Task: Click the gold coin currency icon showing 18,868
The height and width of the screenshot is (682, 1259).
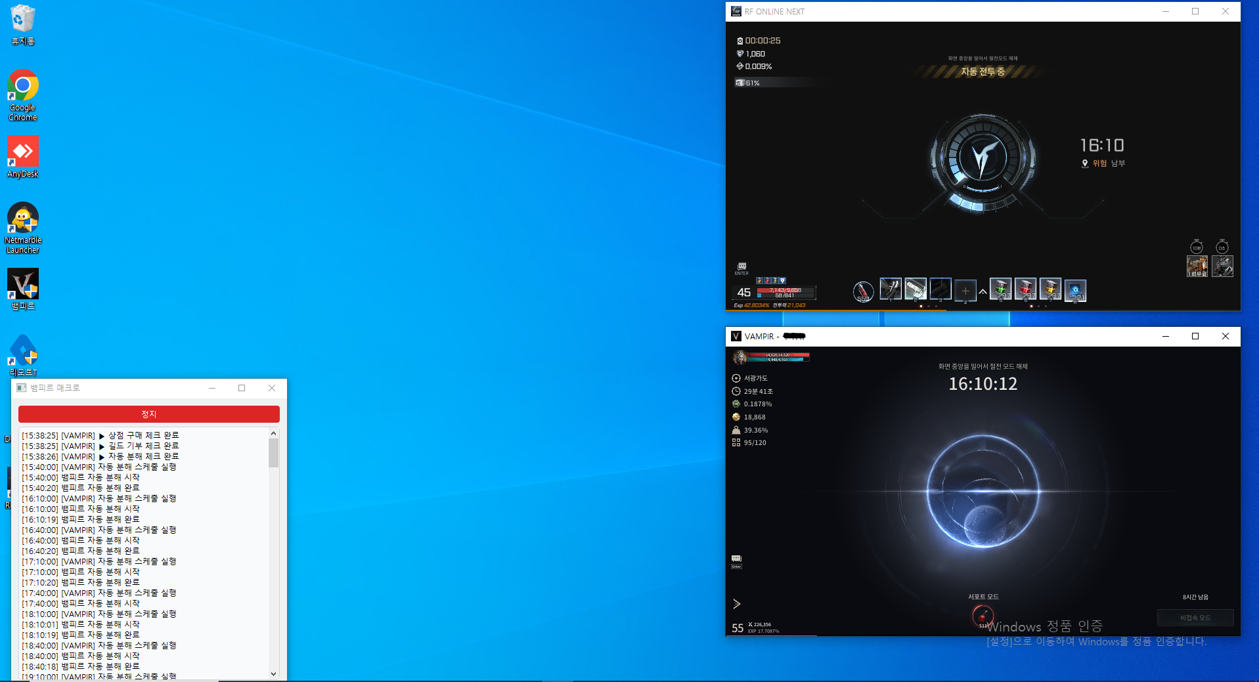Action: point(736,416)
